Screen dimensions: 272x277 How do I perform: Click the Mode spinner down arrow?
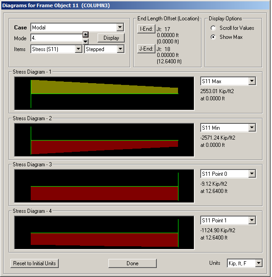pyautogui.click(x=85, y=41)
